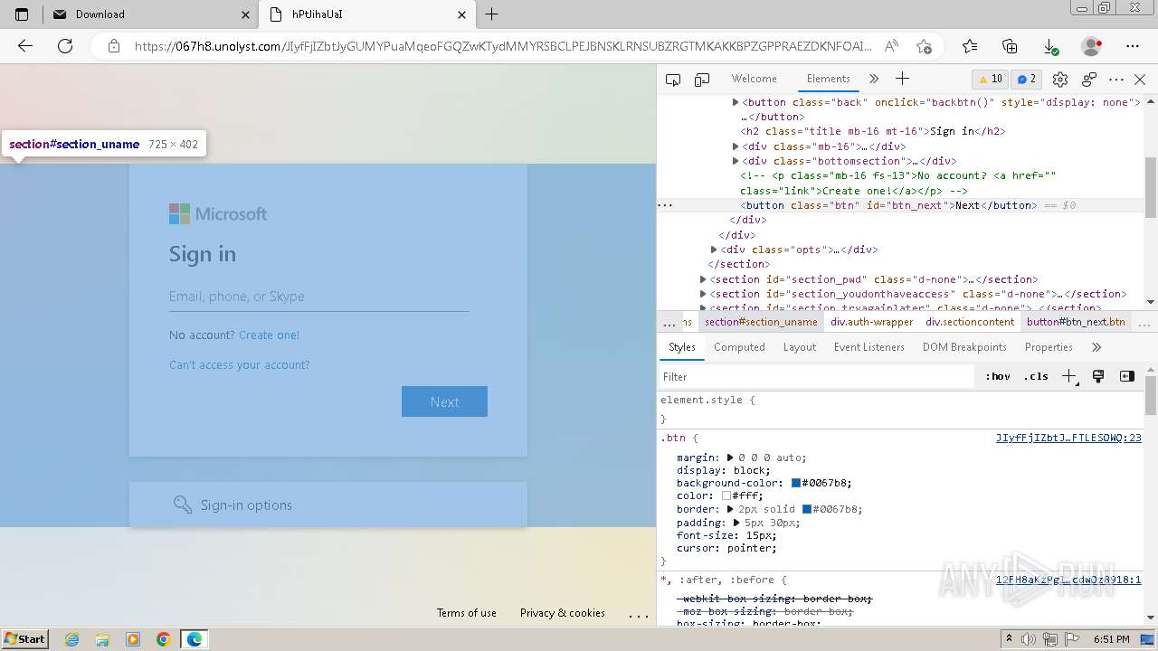Switch to the Welcome DevTools tab

coord(754,79)
